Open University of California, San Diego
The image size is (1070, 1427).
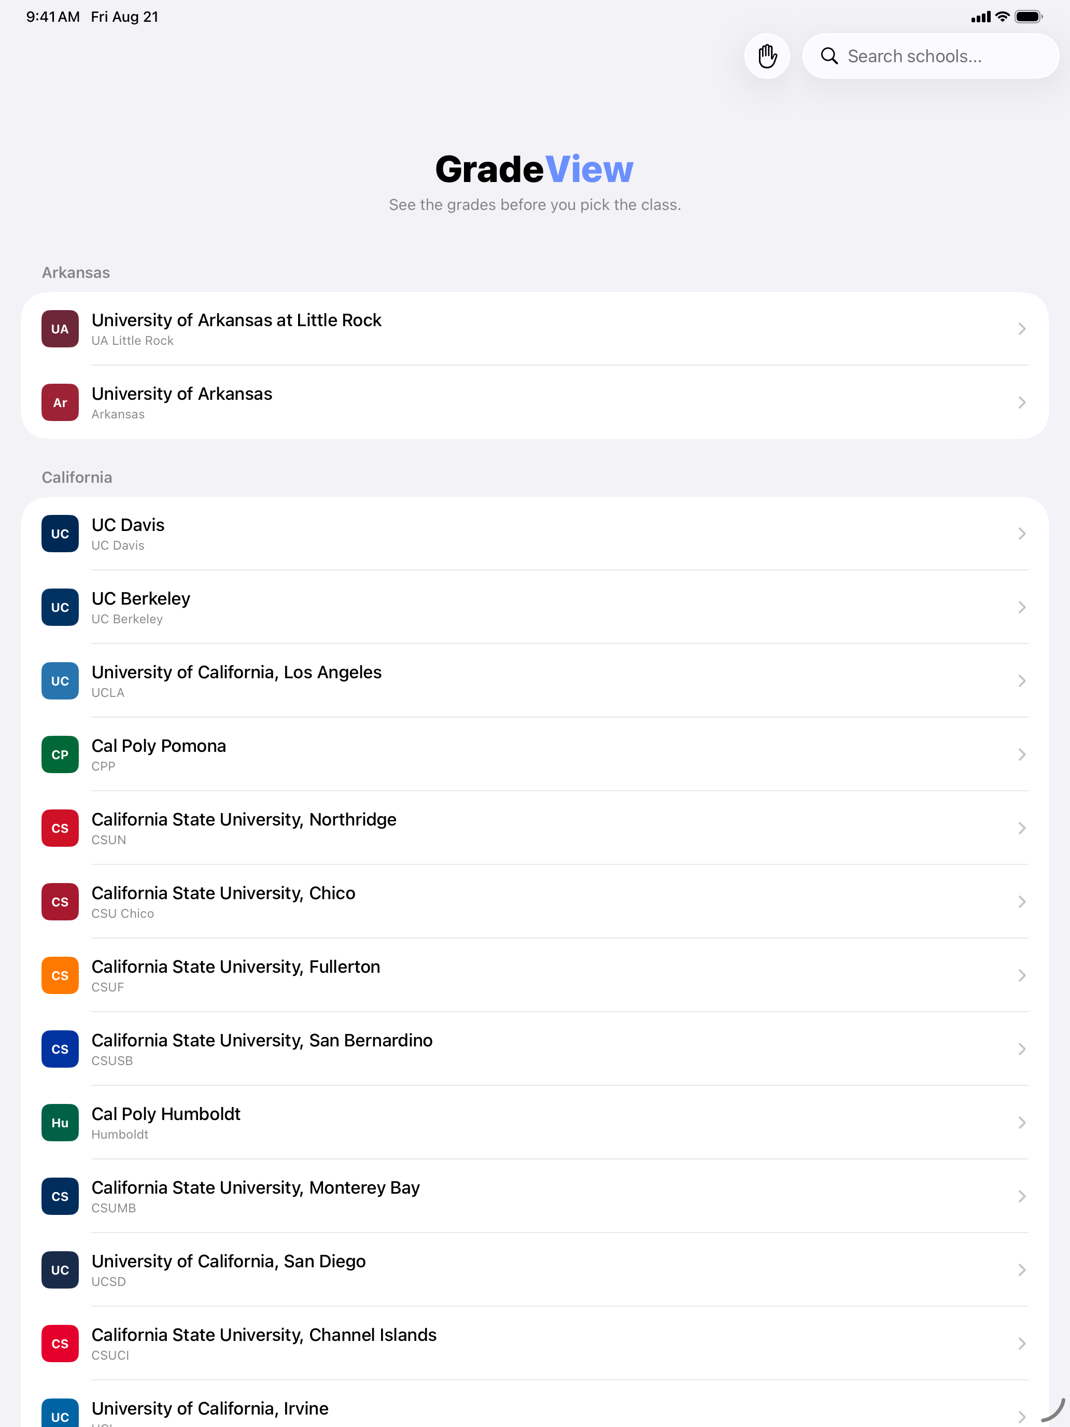point(534,1269)
